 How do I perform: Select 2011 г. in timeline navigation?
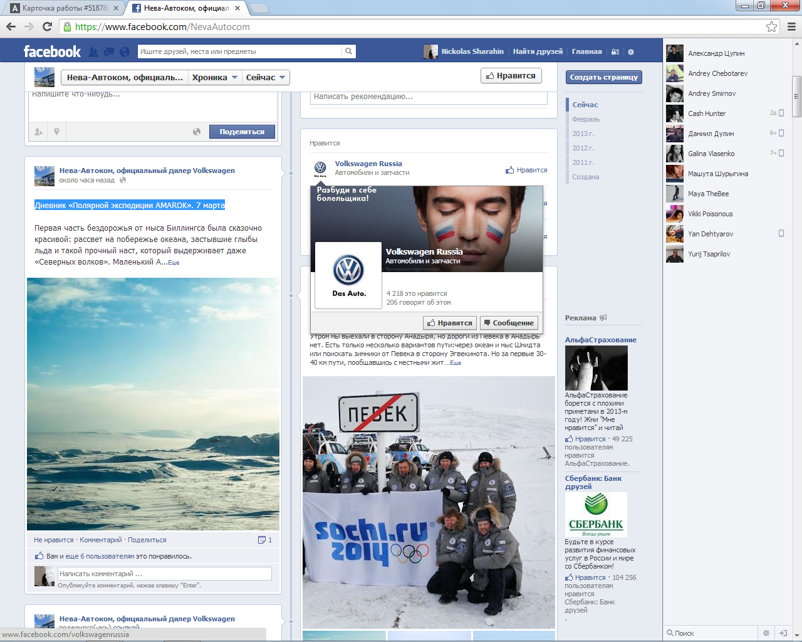583,162
